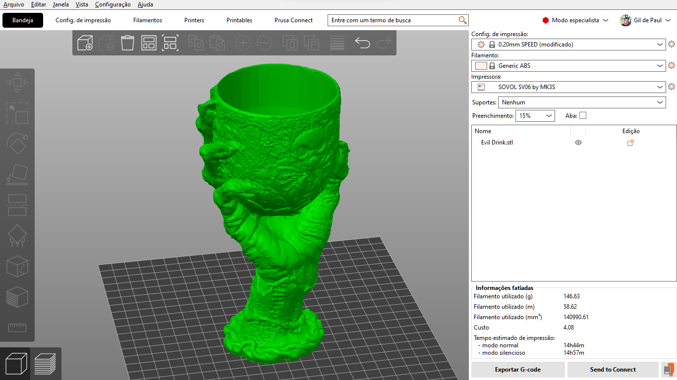
Task: Expand the Preenchimento 15% dropdown
Action: (x=535, y=115)
